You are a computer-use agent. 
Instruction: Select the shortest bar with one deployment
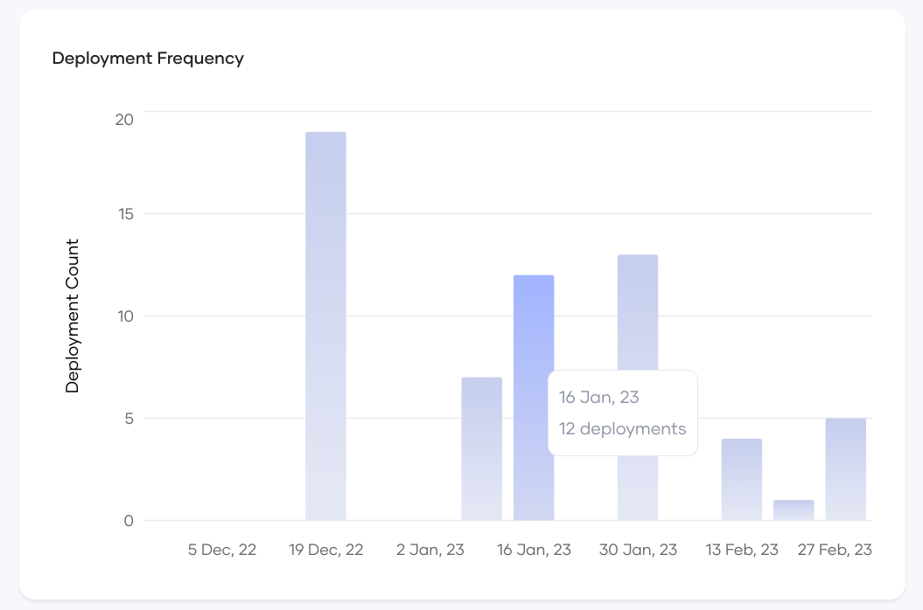(x=794, y=510)
